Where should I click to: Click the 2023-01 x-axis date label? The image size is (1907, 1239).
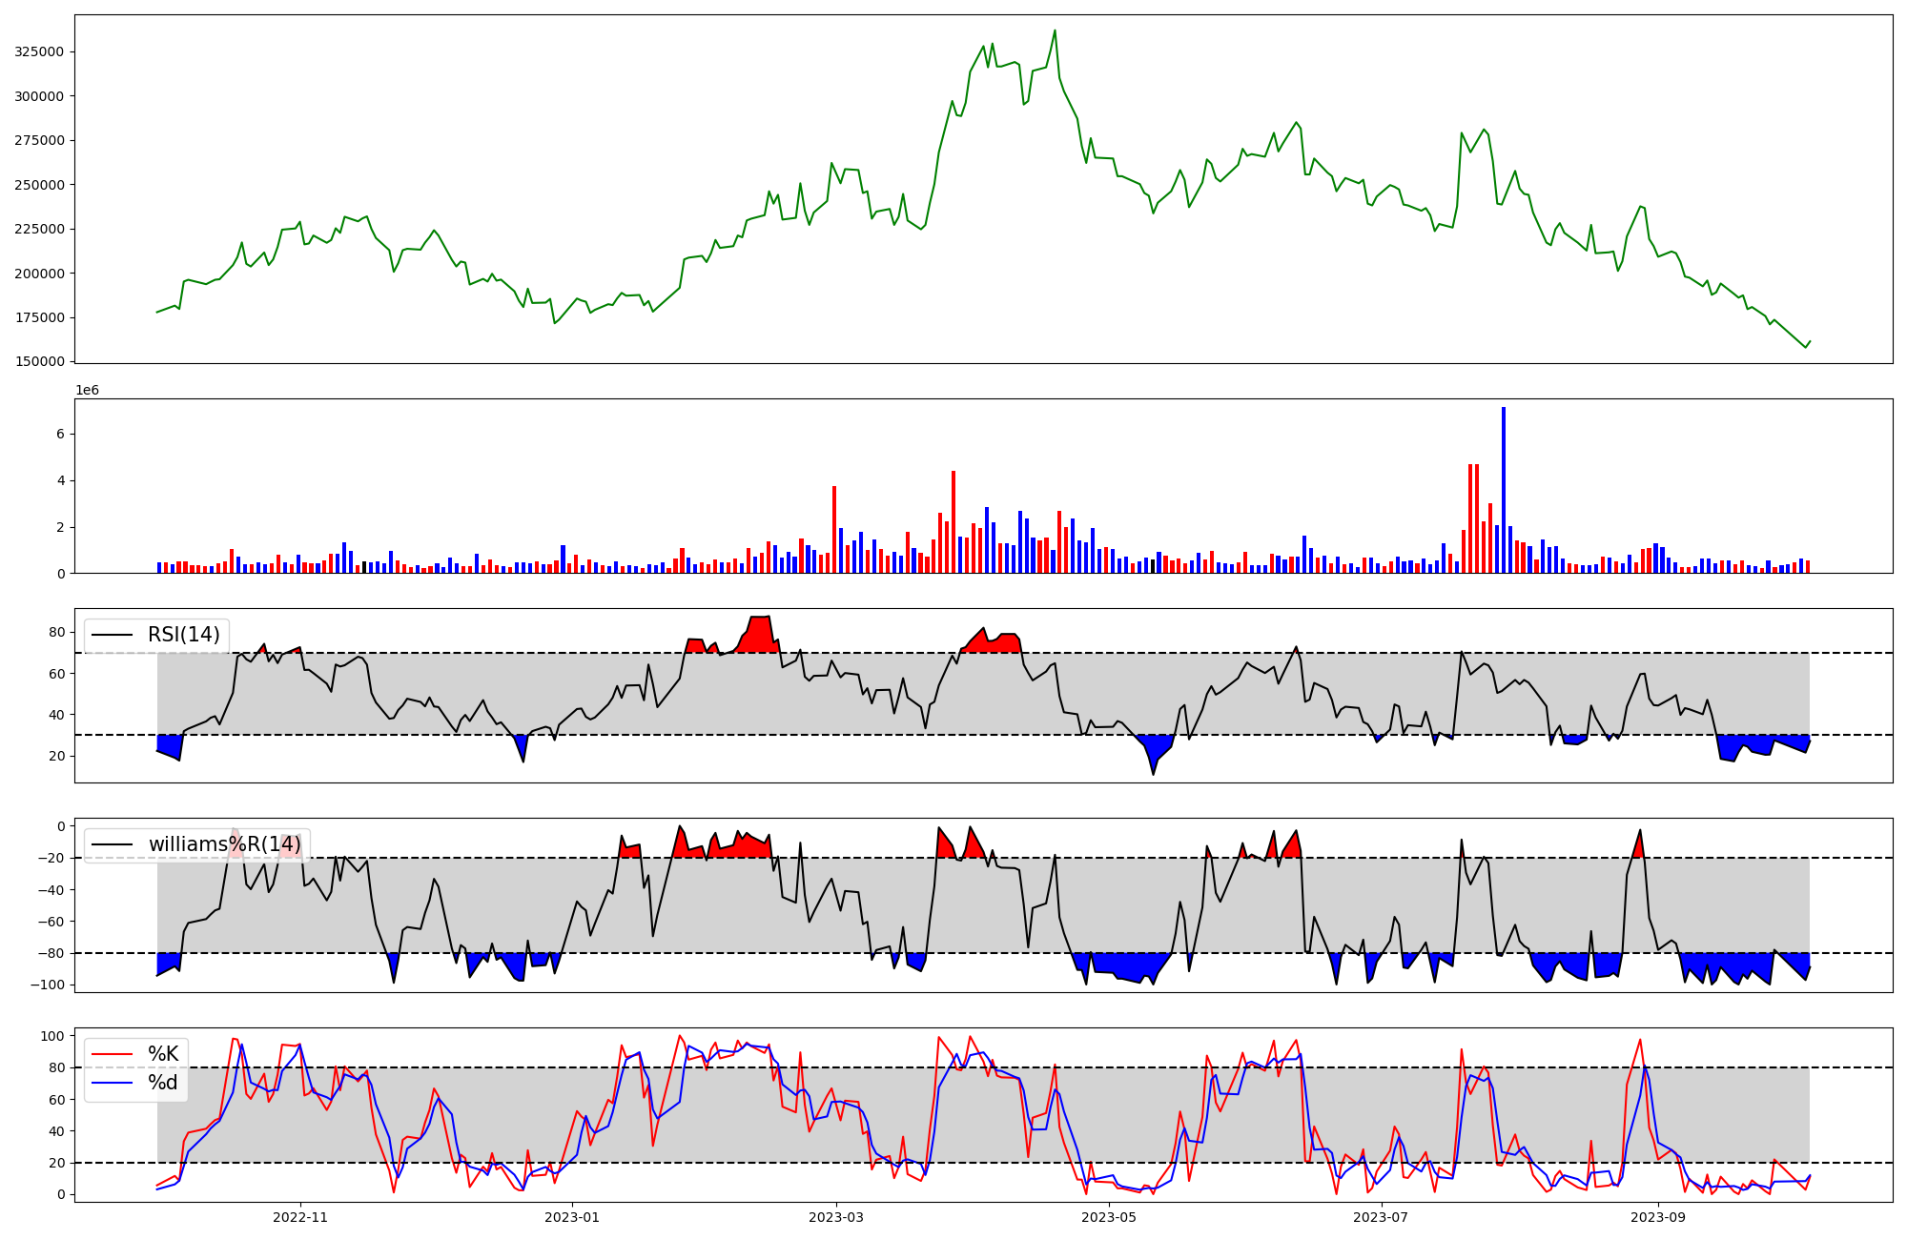click(x=572, y=1217)
